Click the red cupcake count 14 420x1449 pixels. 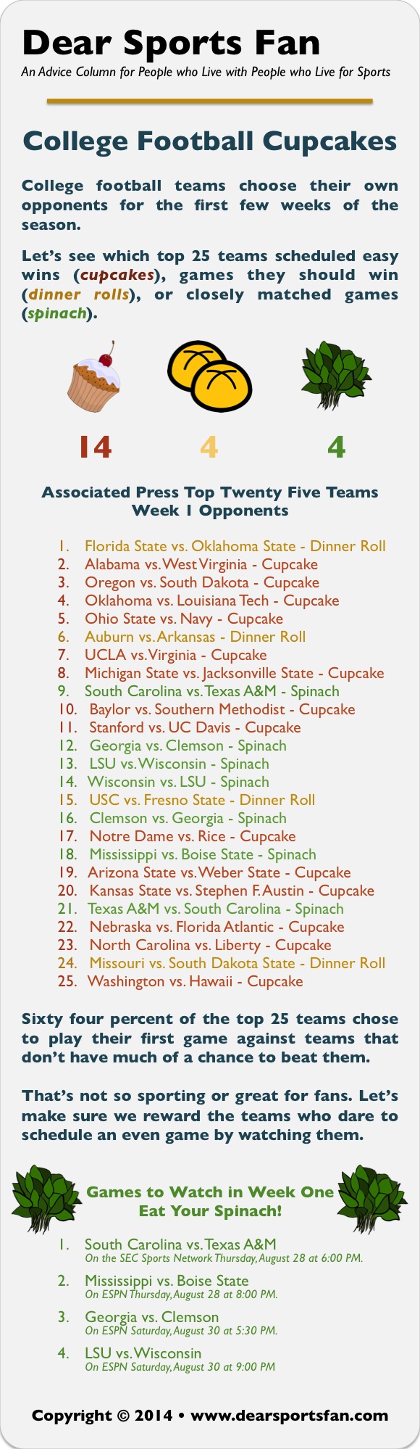(95, 447)
